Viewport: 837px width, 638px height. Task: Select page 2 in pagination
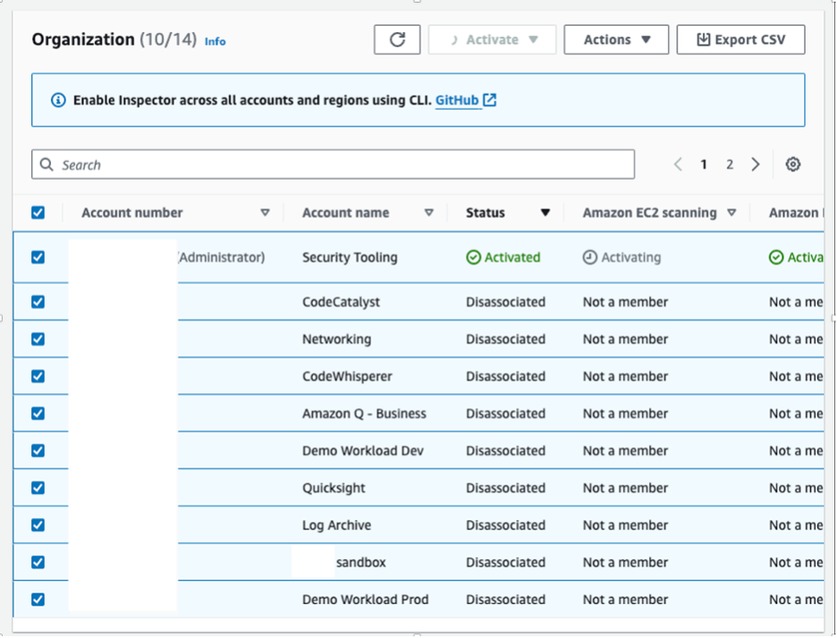pyautogui.click(x=730, y=164)
